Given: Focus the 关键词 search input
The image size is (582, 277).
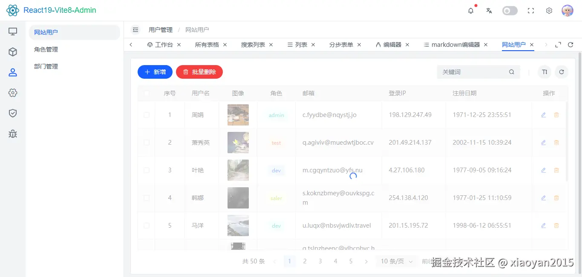Looking at the screenshot, I should [473, 72].
